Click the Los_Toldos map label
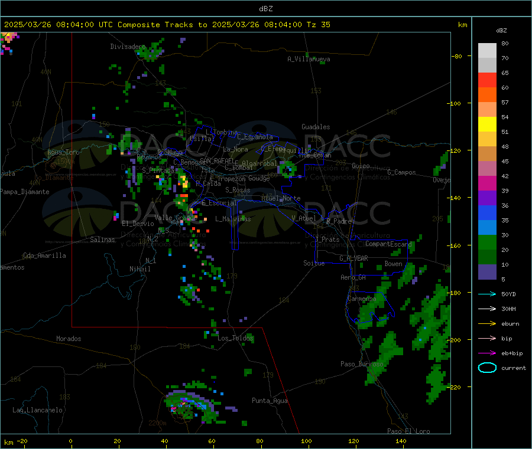Viewport: 532px width, 449px height. pos(235,338)
